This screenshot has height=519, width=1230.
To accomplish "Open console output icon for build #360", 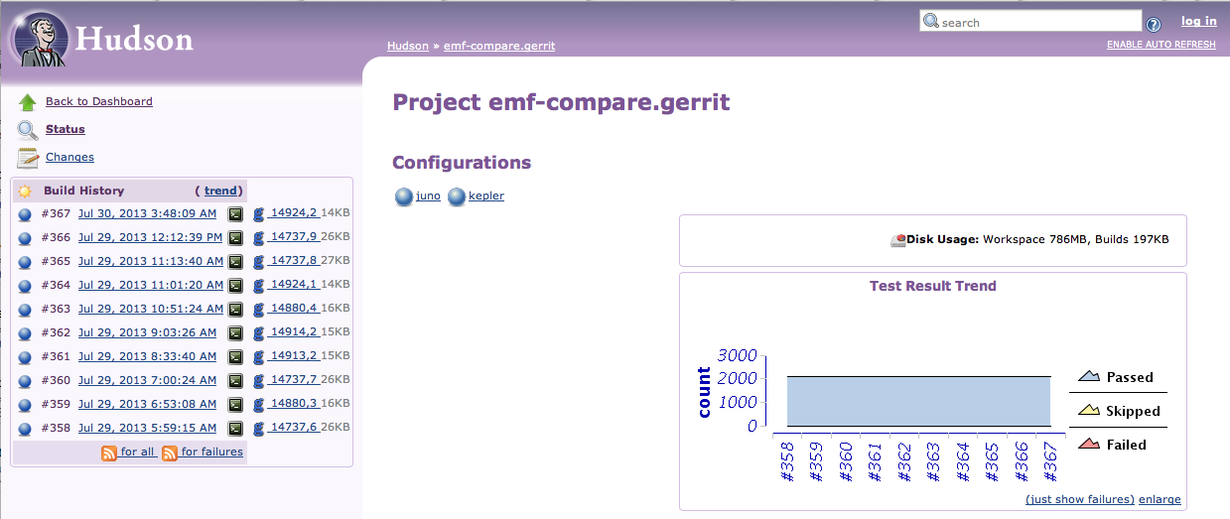I will [235, 380].
